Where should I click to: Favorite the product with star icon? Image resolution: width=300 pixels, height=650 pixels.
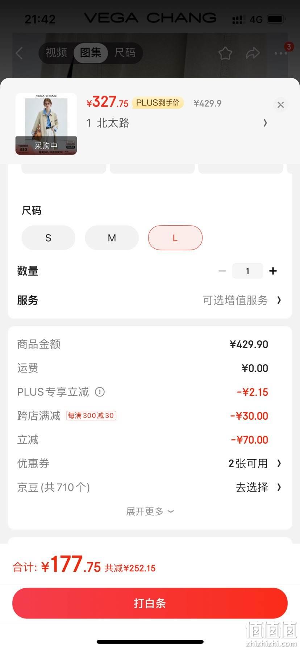(x=225, y=53)
